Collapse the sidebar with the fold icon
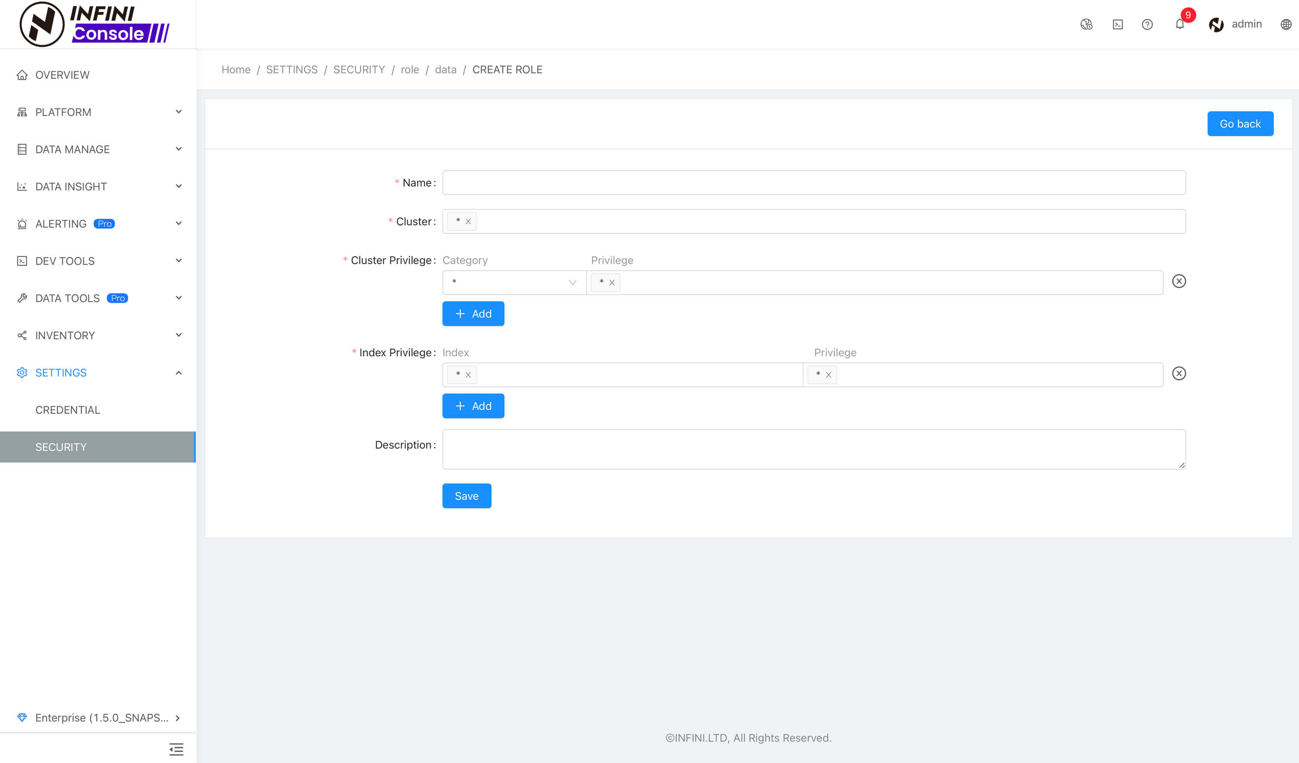This screenshot has height=763, width=1299. tap(176, 749)
